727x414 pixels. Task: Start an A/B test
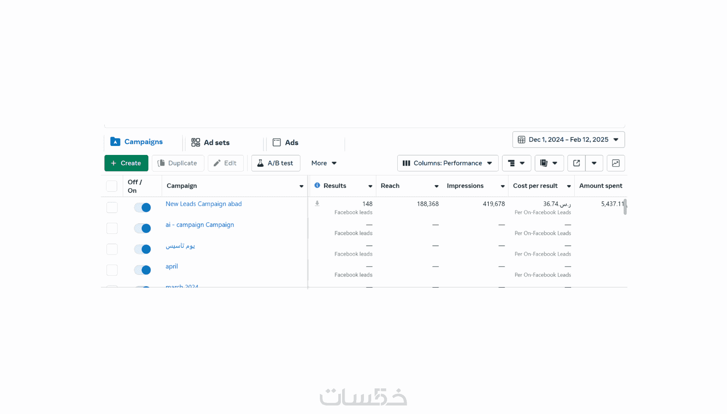[x=276, y=163]
